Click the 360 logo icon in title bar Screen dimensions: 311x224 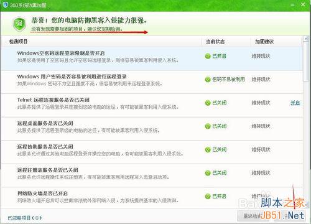(5, 4)
